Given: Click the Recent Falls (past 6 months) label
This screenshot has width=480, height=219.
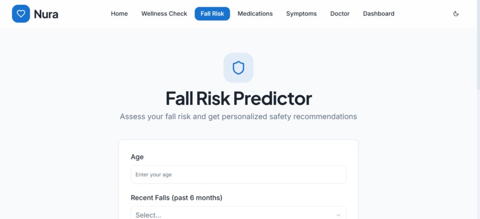Looking at the screenshot, I should [176, 198].
